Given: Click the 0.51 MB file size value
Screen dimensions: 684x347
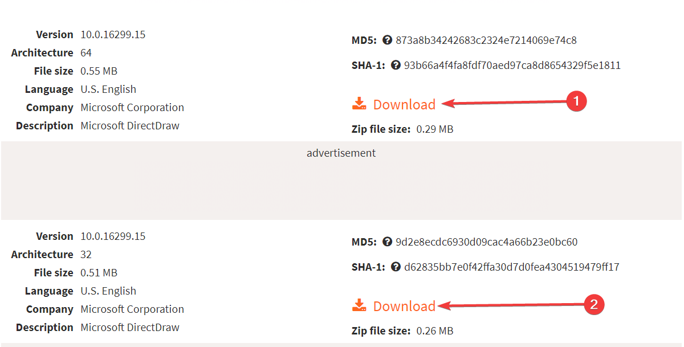Looking at the screenshot, I should tap(99, 273).
